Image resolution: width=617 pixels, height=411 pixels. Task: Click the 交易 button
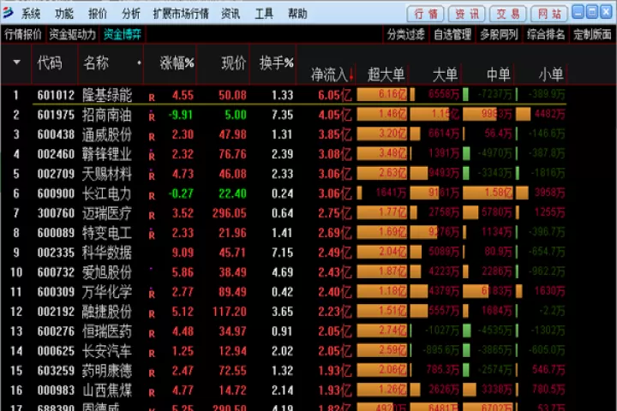pos(508,15)
